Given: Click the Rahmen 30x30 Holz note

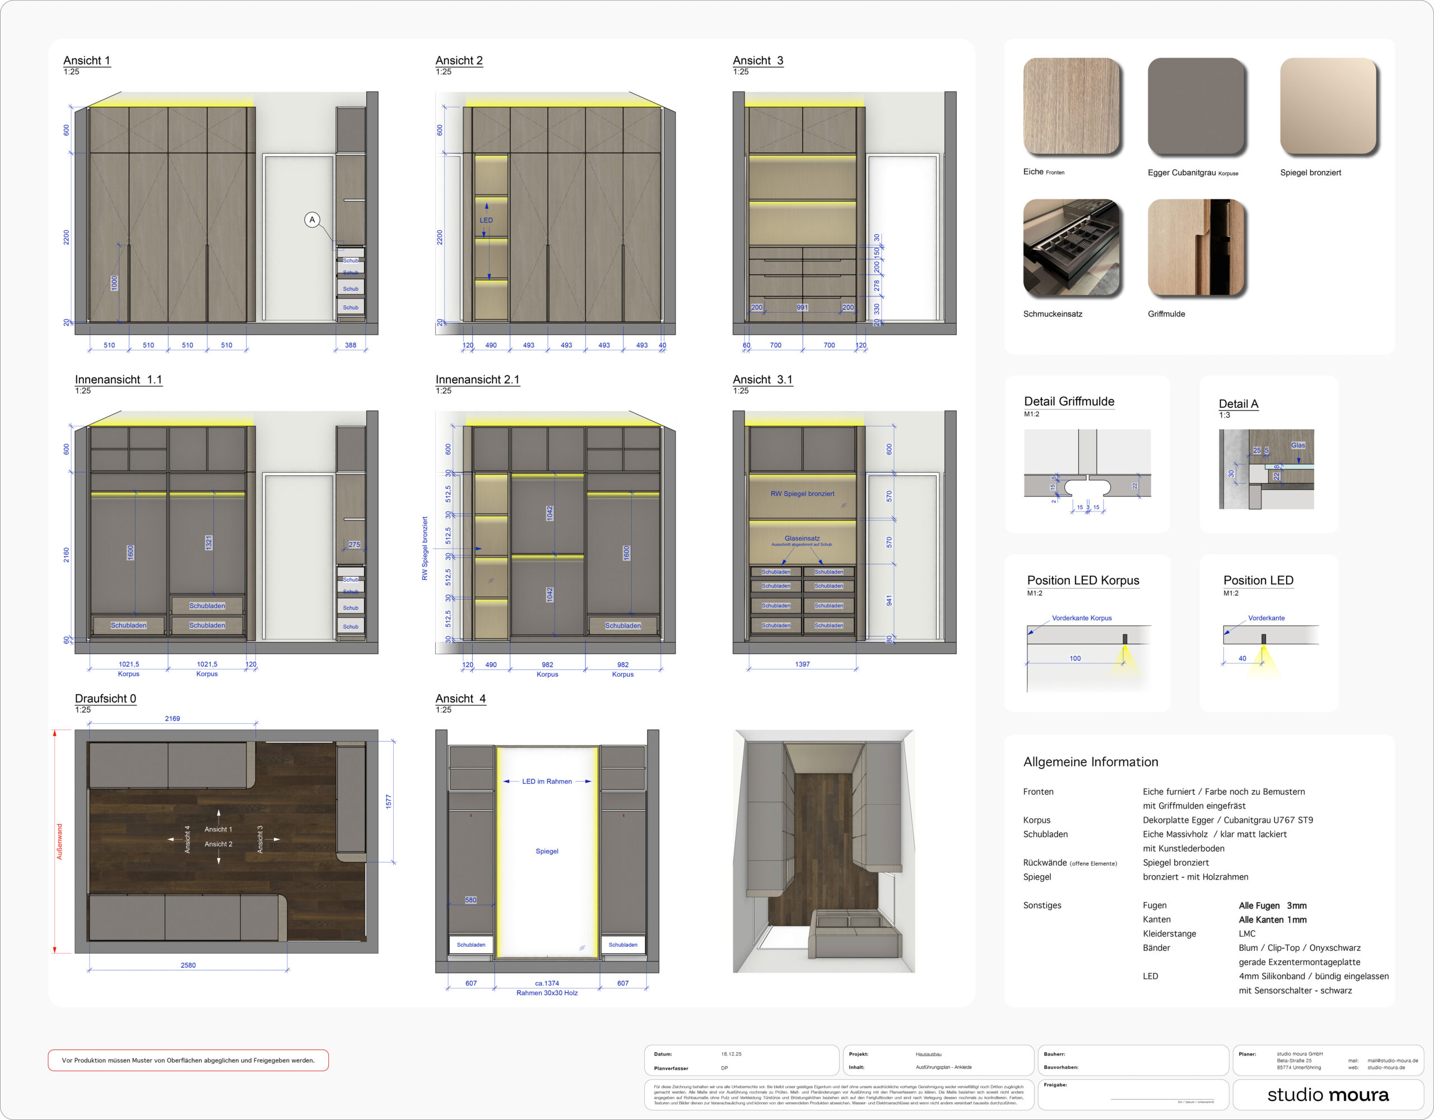Looking at the screenshot, I should (547, 993).
